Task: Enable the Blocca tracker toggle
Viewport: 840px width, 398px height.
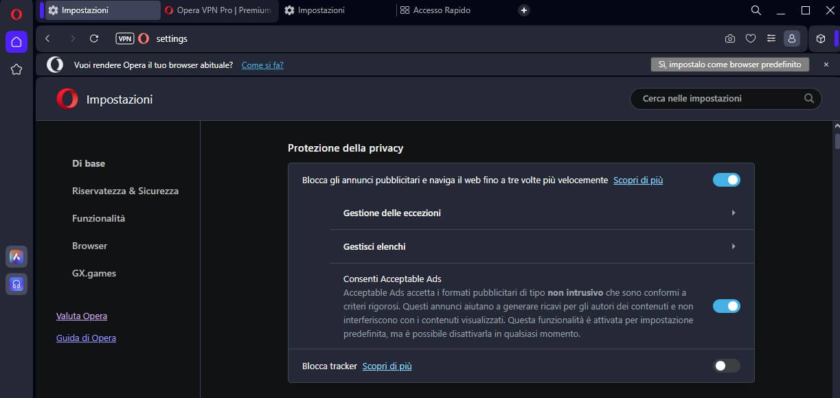Action: [x=727, y=366]
